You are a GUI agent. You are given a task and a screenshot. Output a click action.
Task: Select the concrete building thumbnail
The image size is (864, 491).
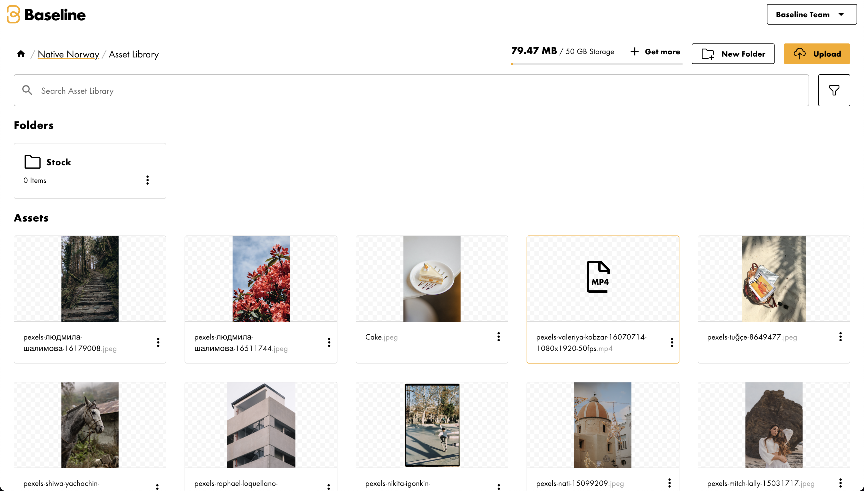click(x=261, y=425)
